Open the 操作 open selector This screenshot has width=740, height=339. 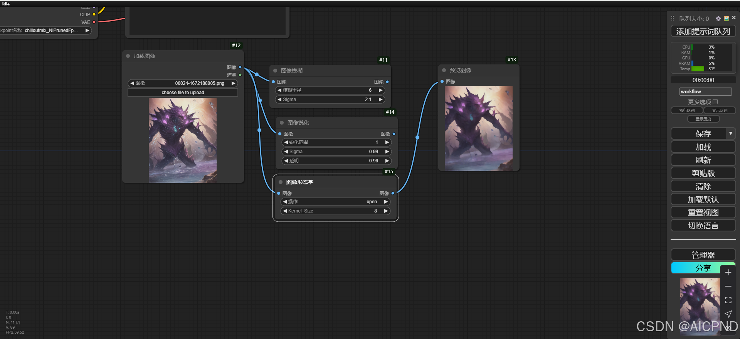point(335,202)
